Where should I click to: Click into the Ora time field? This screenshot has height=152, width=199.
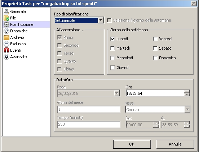(x=155, y=93)
